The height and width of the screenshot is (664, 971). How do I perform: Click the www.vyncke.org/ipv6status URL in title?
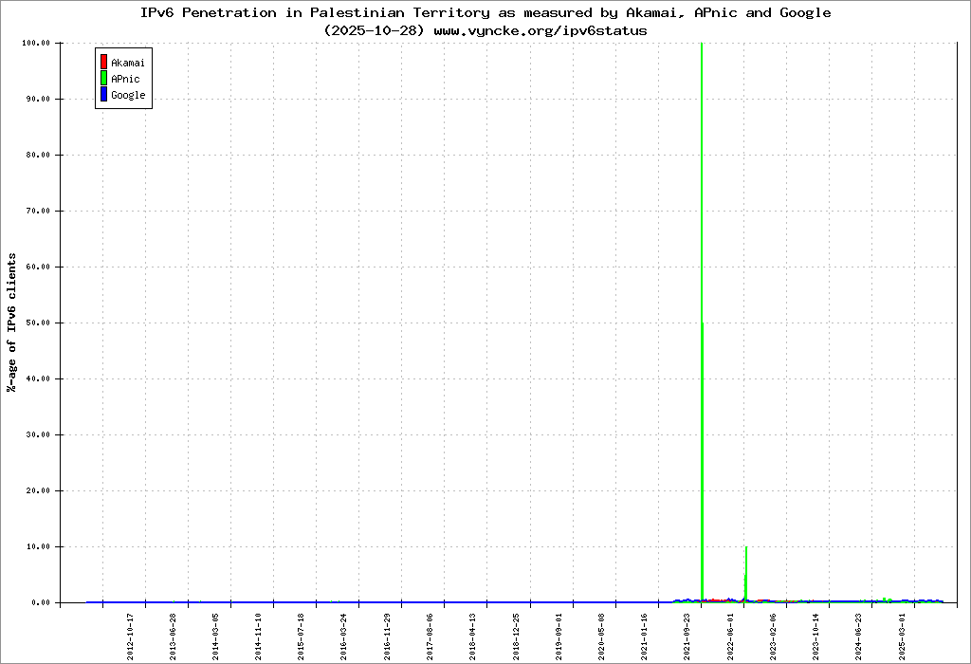[x=540, y=30]
